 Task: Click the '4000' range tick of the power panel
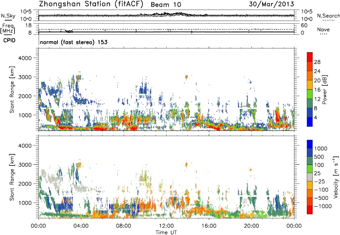25,58
